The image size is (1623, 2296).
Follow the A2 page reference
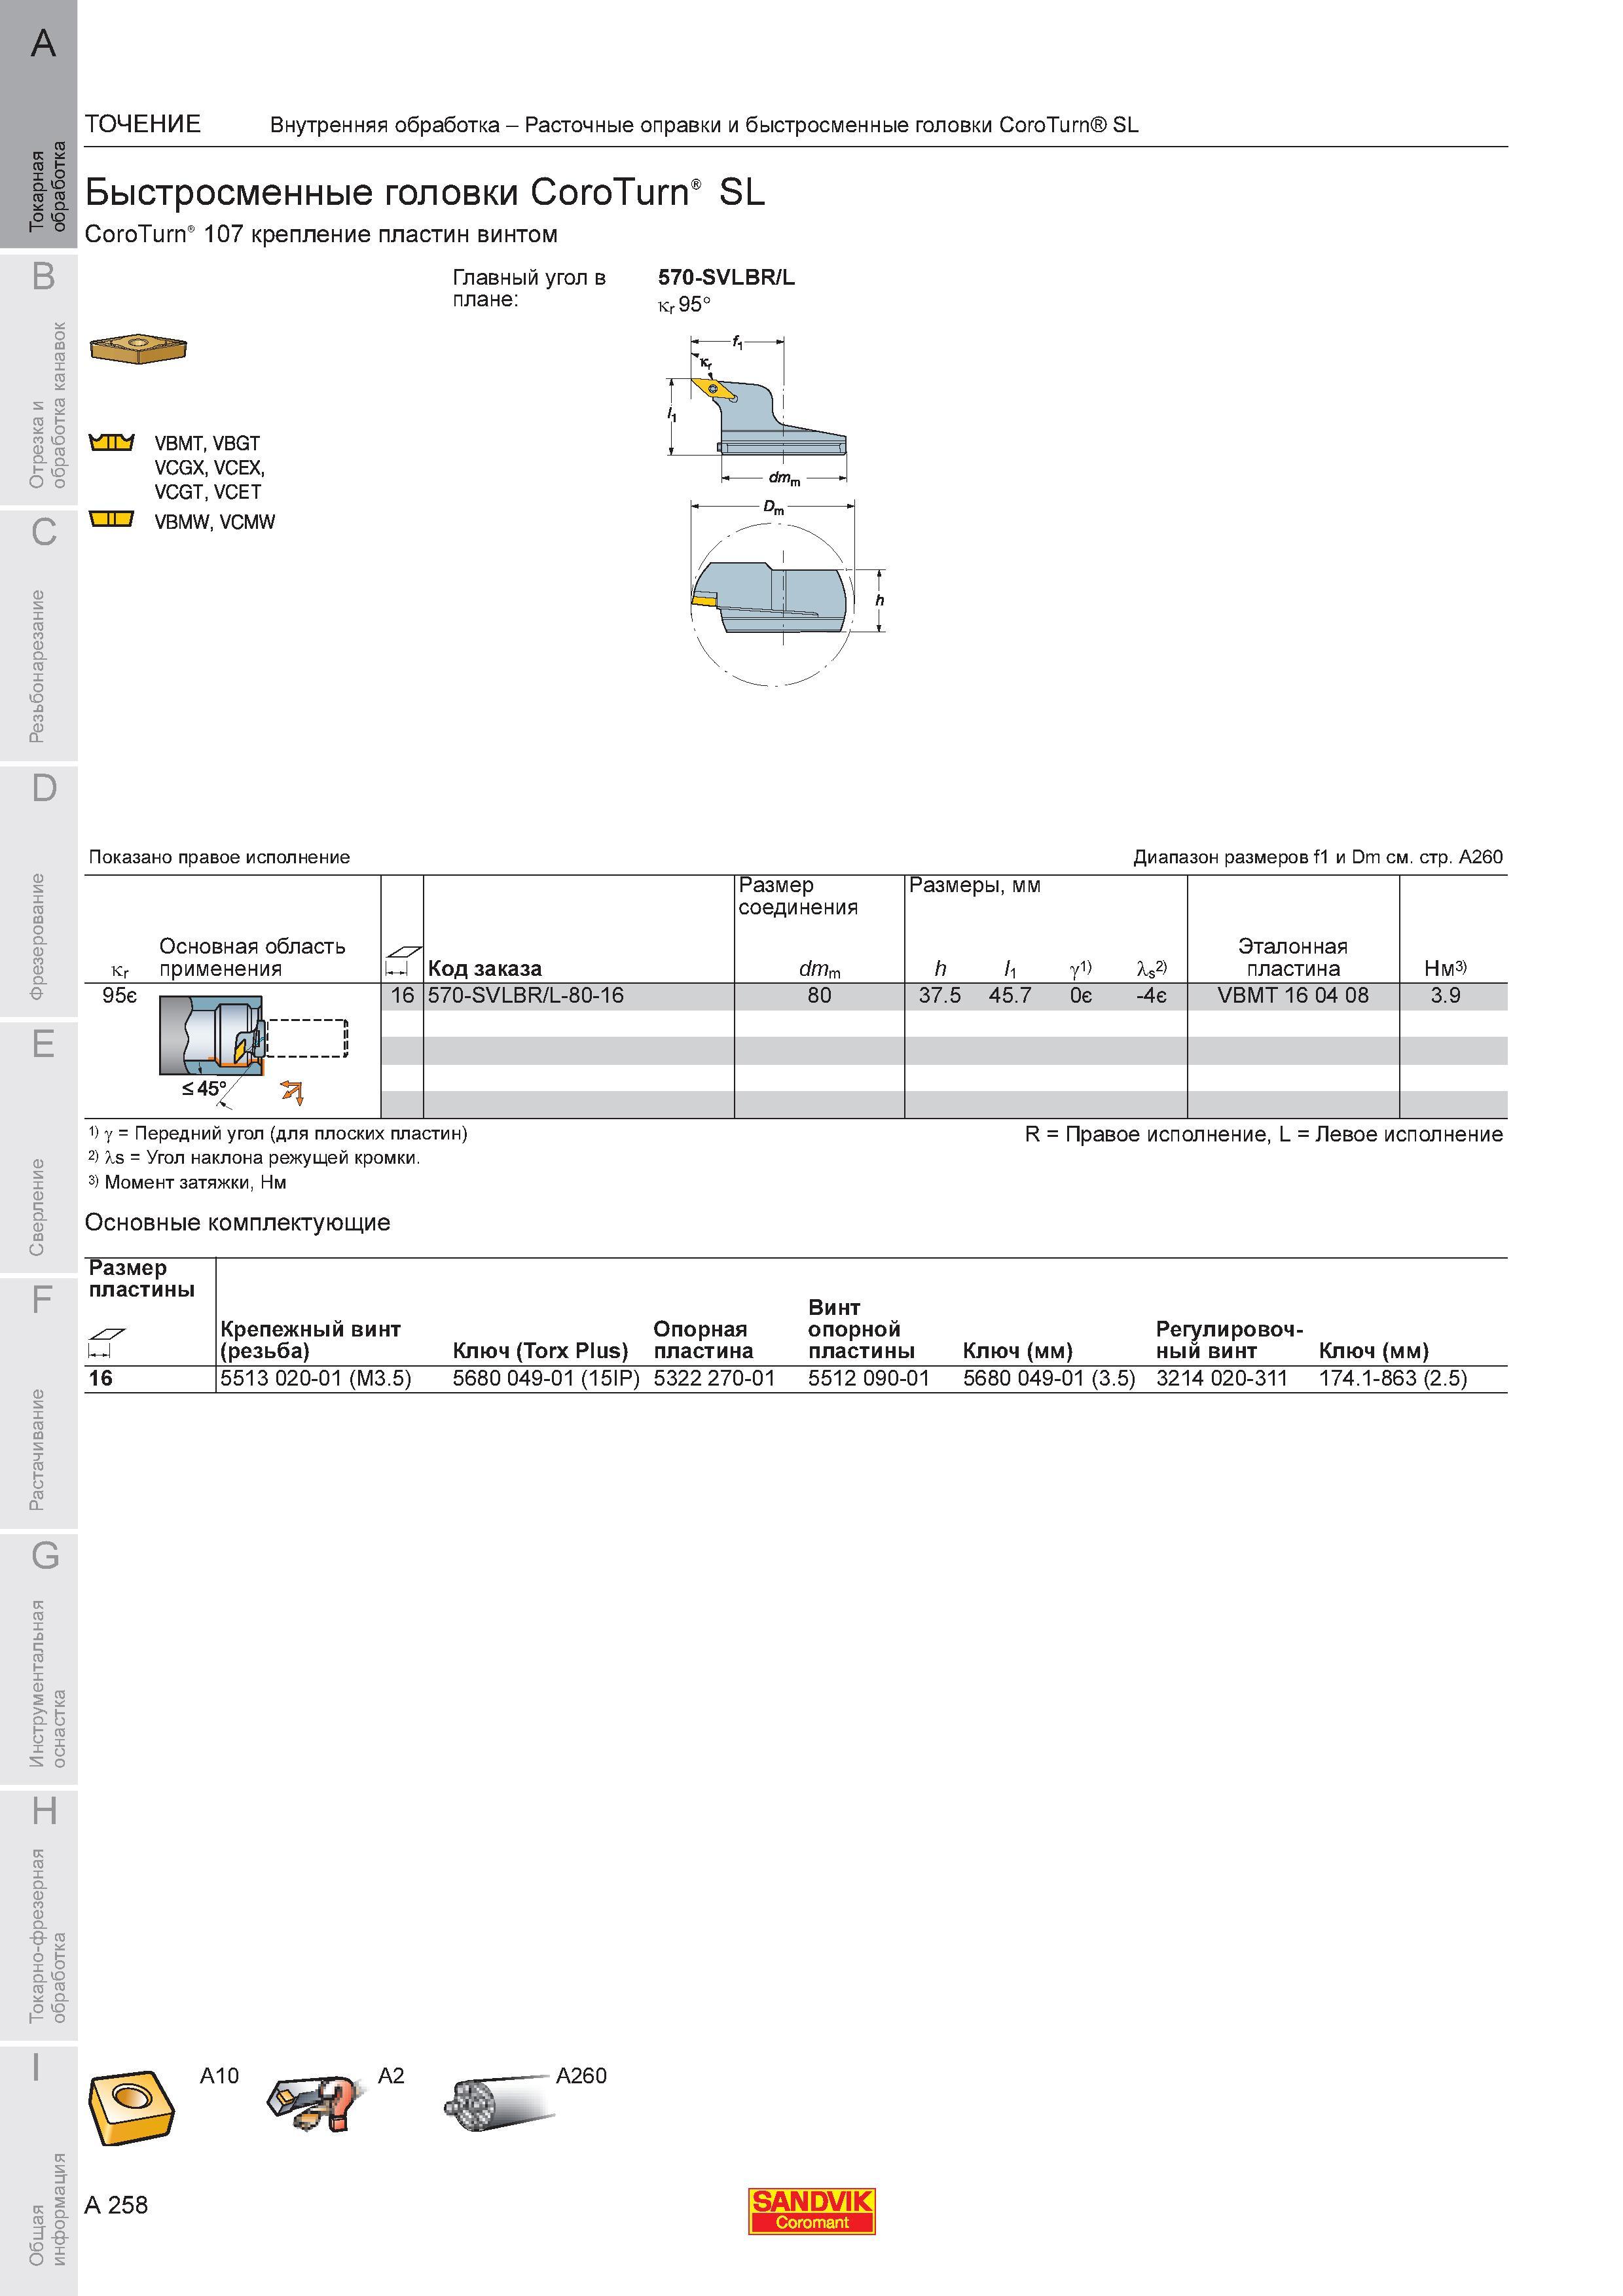[391, 2076]
